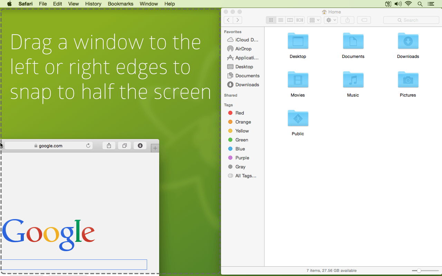Click the Safari share button

[109, 146]
